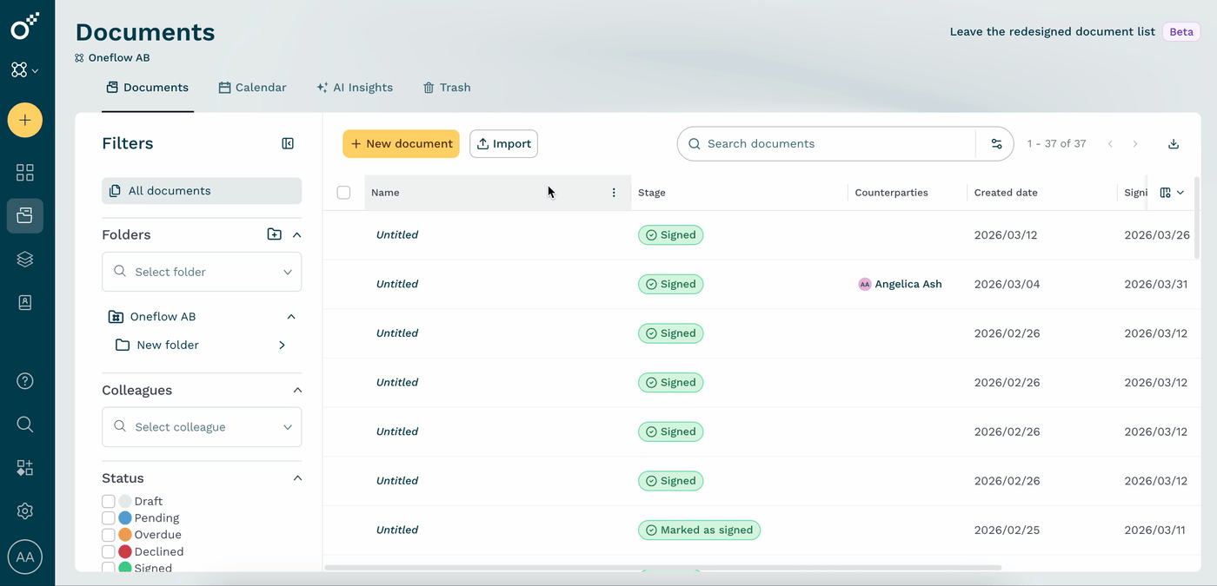
Task: Click the Angelica Ash avatar
Action: coord(864,284)
